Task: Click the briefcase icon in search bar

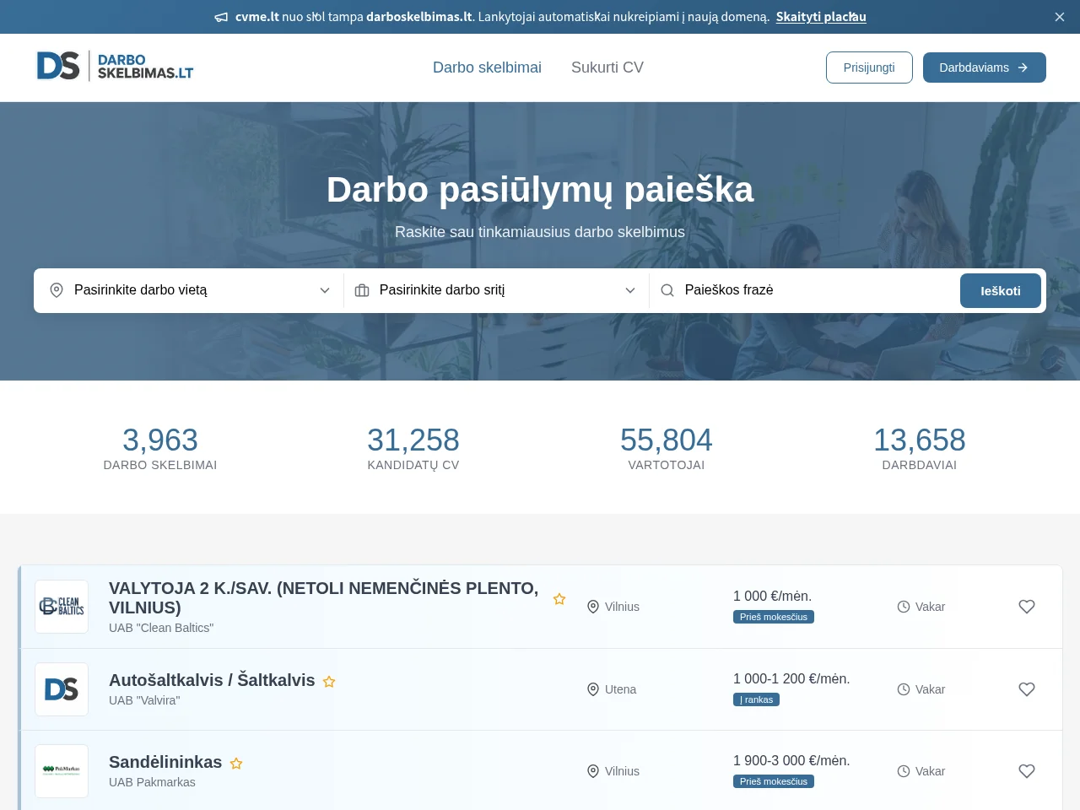Action: click(362, 290)
